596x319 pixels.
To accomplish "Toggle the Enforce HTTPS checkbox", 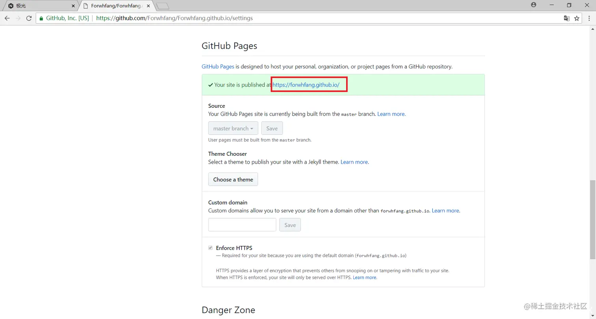I will (210, 248).
